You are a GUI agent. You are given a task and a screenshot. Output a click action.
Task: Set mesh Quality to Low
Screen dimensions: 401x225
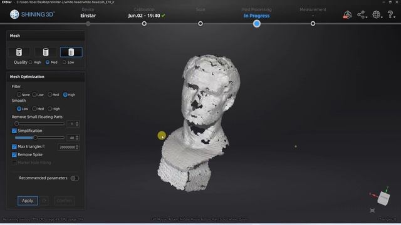coord(65,62)
